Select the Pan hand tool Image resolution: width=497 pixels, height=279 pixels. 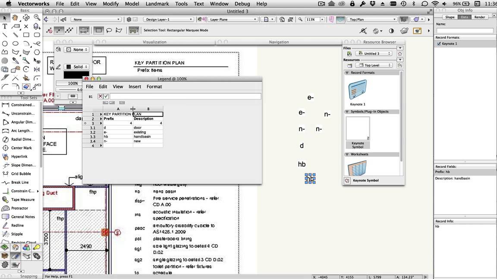click(x=15, y=18)
